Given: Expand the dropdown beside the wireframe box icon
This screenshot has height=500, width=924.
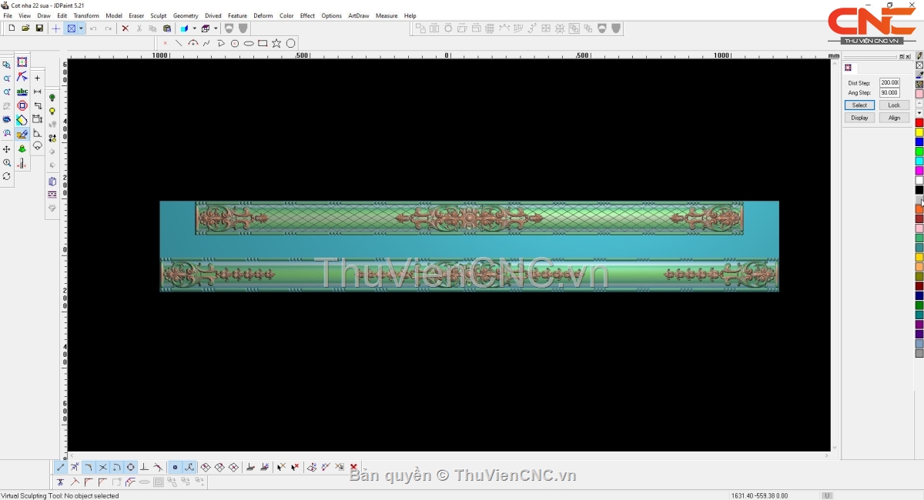Looking at the screenshot, I should pyautogui.click(x=216, y=28).
